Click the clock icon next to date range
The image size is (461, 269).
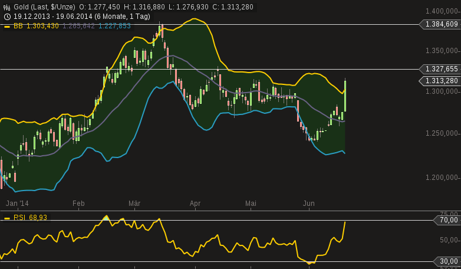click(x=7, y=17)
